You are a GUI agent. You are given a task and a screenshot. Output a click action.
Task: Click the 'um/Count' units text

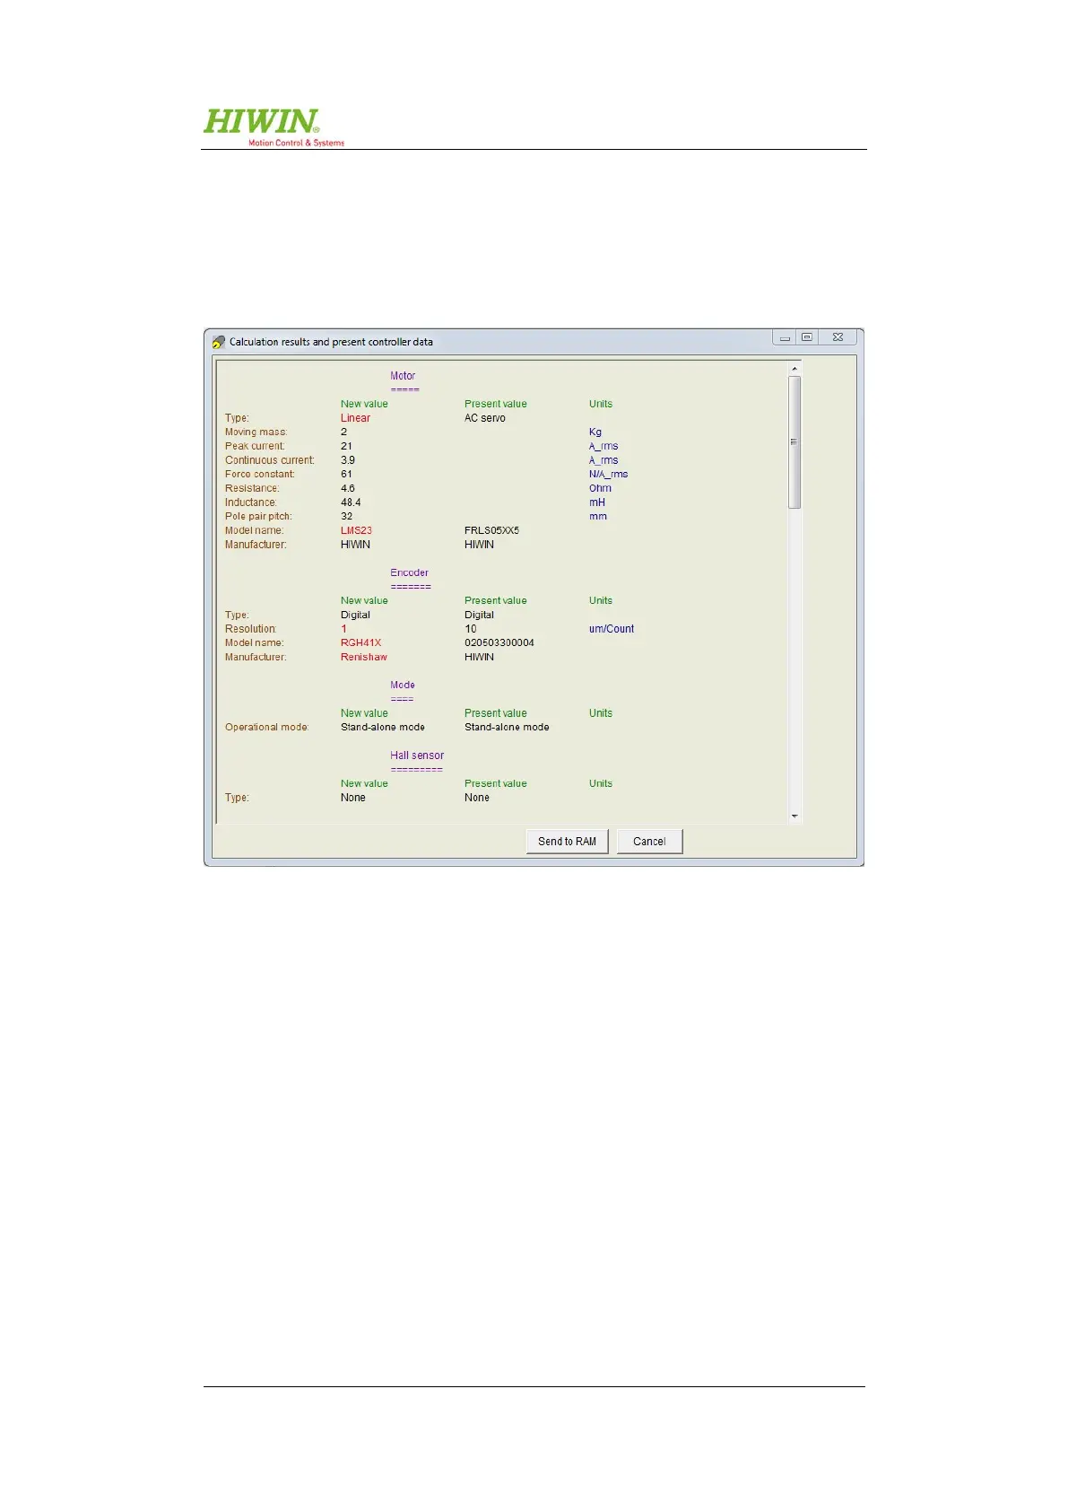point(612,629)
